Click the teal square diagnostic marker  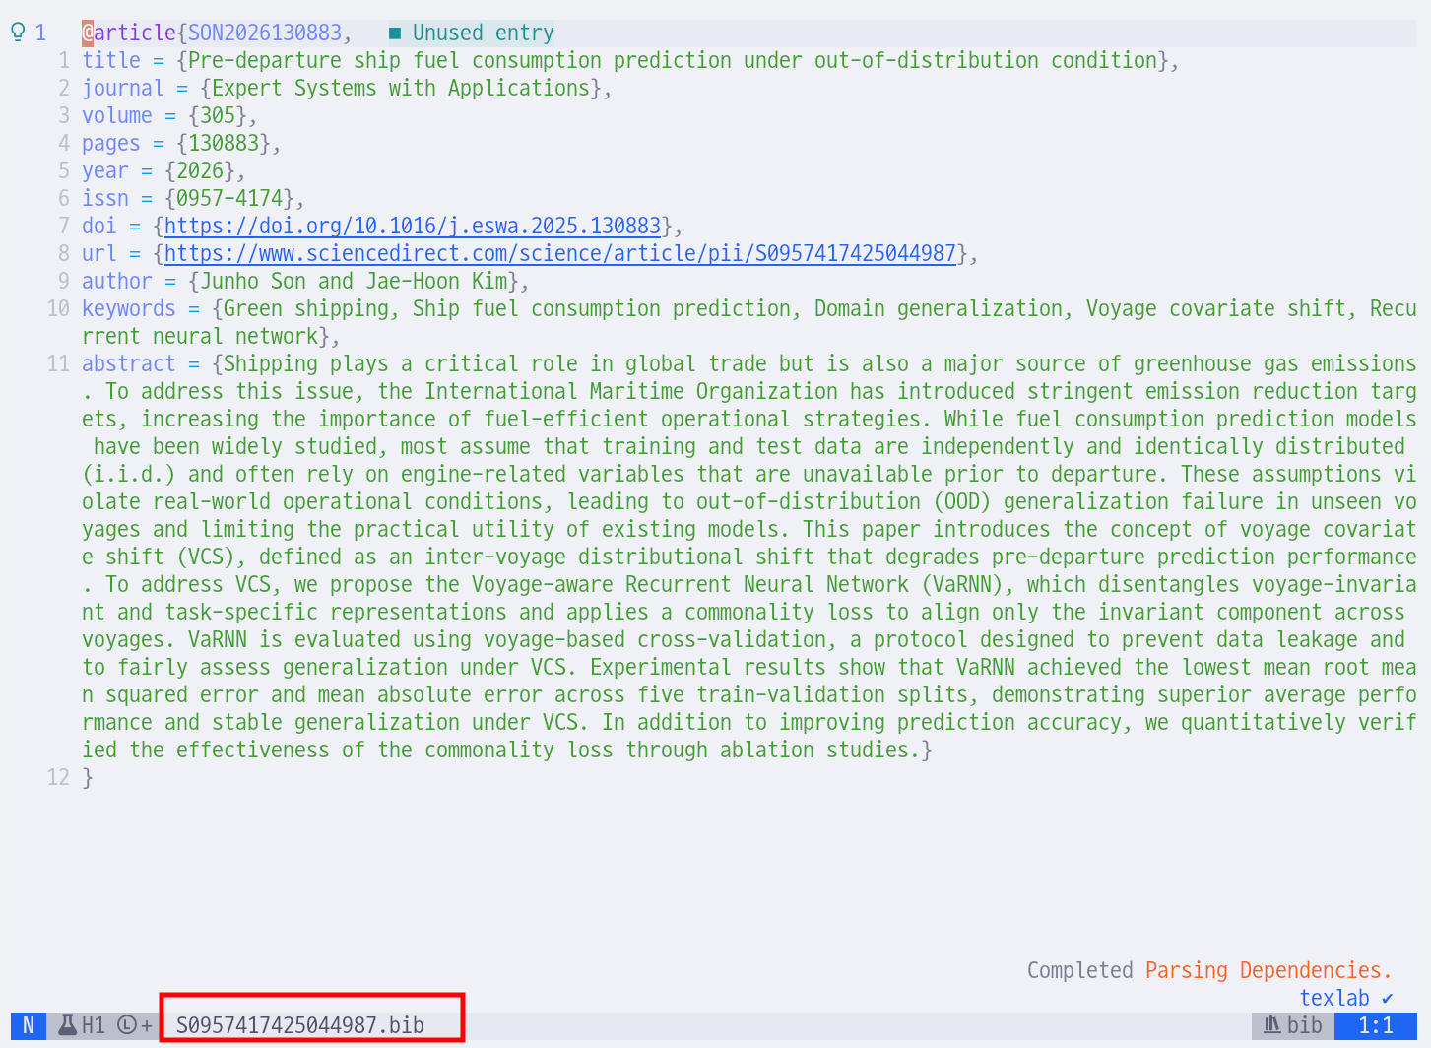[x=395, y=33]
